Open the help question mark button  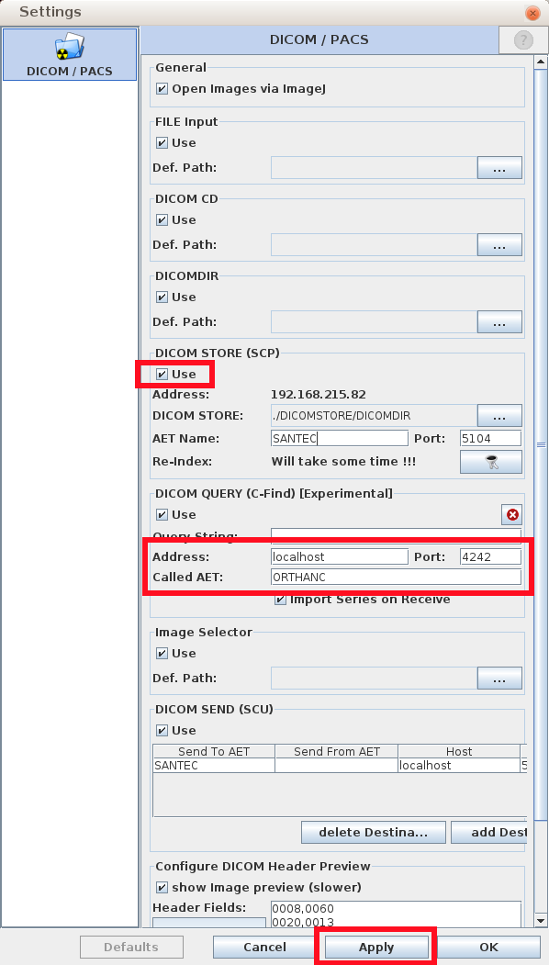pos(523,40)
